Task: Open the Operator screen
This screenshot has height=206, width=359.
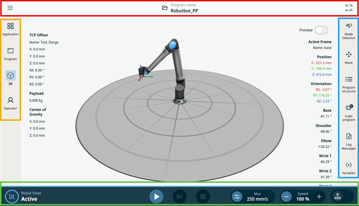Action: 10,104
